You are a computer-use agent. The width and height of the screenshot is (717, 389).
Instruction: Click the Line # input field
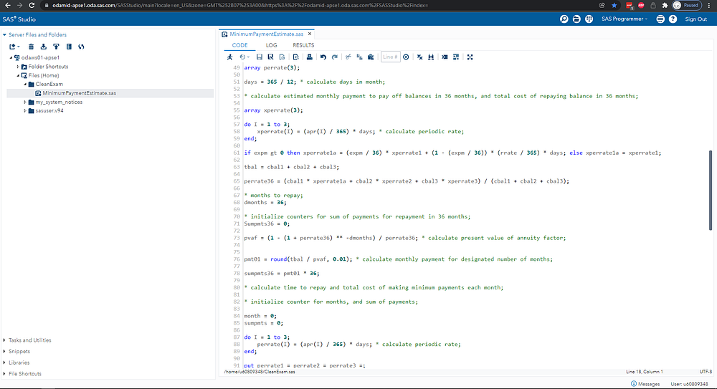coord(390,57)
